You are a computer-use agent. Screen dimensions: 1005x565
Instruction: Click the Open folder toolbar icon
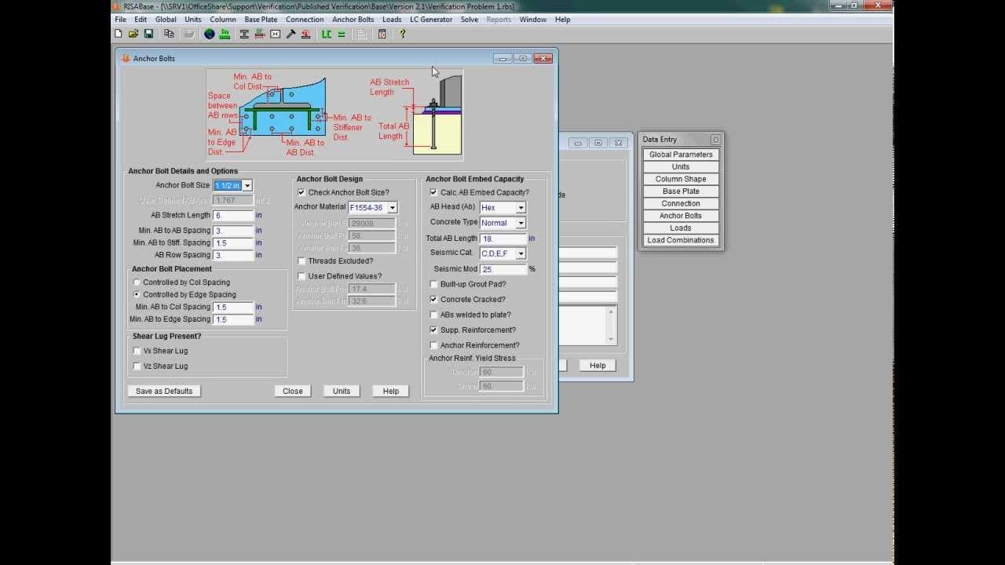point(133,34)
